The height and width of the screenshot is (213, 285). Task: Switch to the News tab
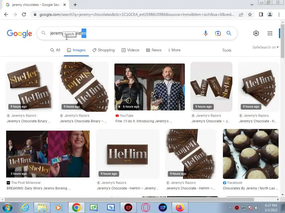coord(154,50)
